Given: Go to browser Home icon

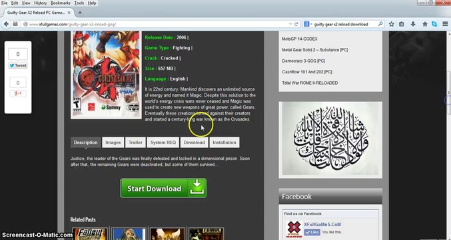Looking at the screenshot, I should [425, 24].
